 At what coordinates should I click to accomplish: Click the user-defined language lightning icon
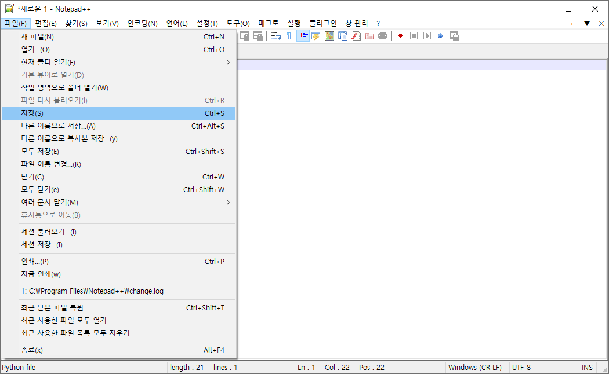pyautogui.click(x=316, y=36)
